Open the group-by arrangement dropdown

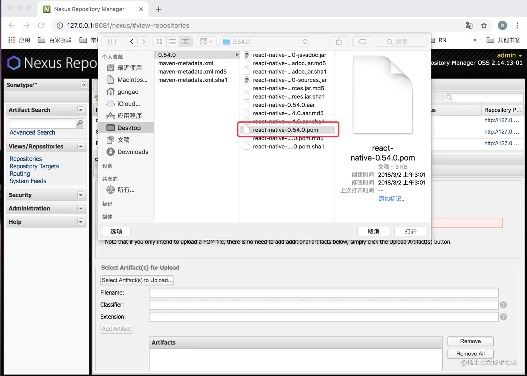(206, 41)
